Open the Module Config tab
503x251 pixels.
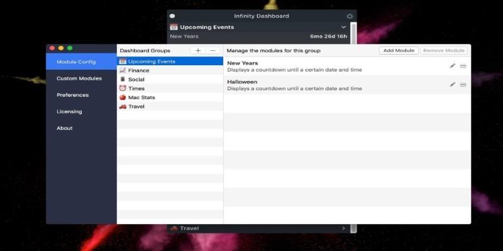76,61
